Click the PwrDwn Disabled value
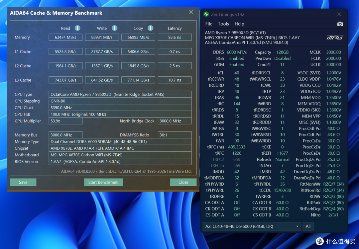The image size is (359, 249). [x=282, y=58]
